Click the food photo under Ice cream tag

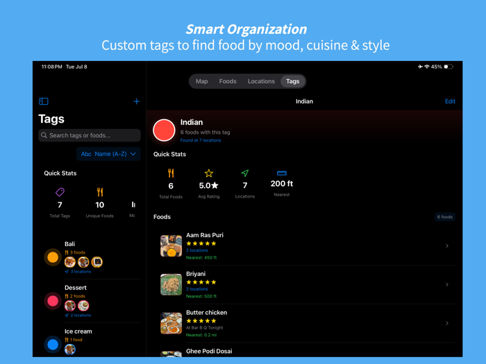[70, 349]
